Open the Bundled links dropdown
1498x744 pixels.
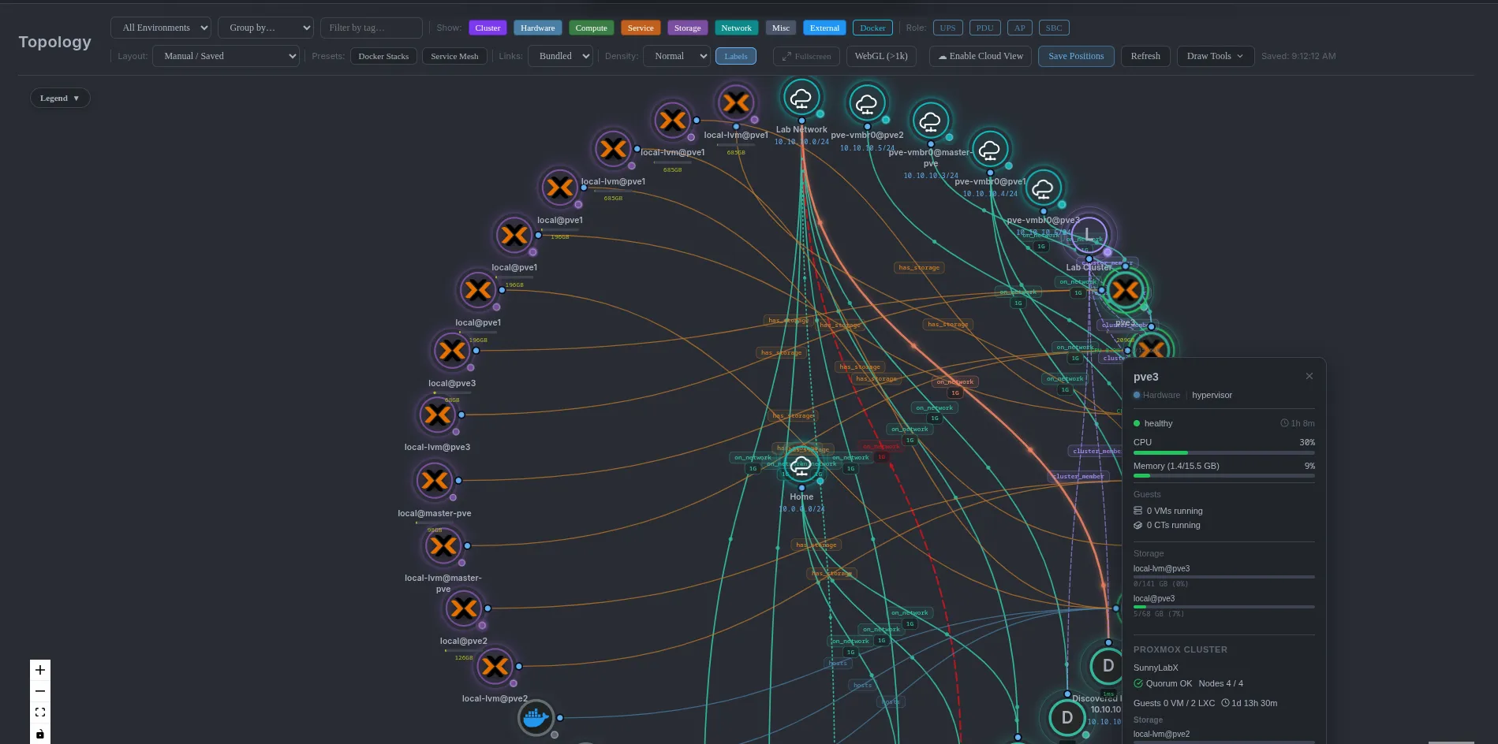tap(561, 56)
